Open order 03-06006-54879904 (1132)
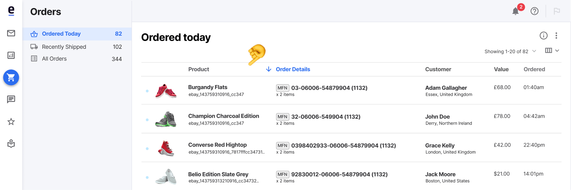 329,88
